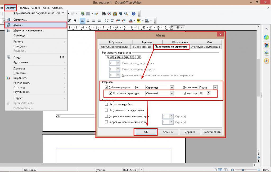This screenshot has width=271, height=172.
Task: Select Align Right icon
Action: coord(93,21)
